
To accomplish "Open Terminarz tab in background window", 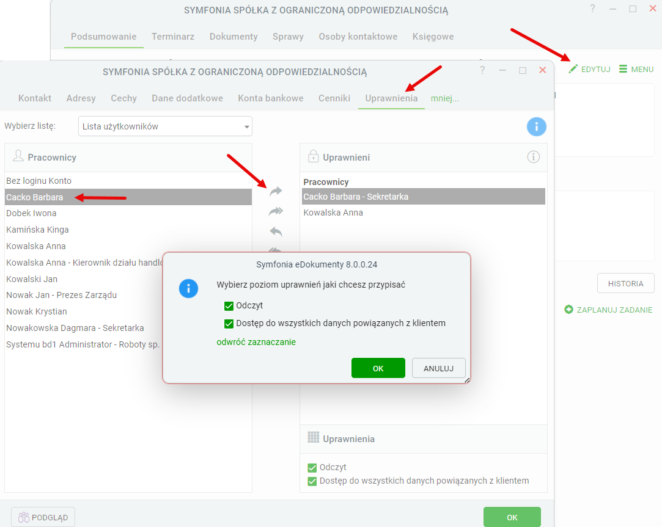I will 173,37.
